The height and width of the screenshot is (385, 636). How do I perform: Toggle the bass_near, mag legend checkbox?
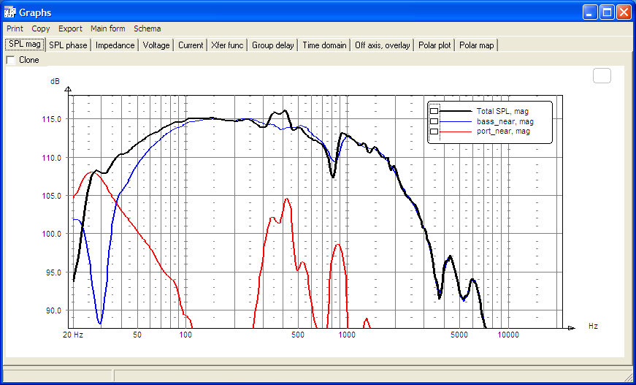434,121
